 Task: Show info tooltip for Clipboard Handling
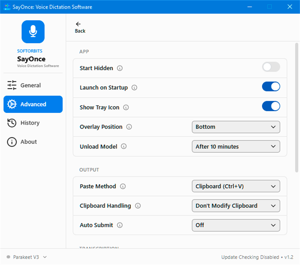pos(138,206)
